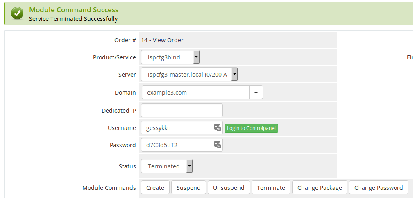This screenshot has height=198, width=413.
Task: Open the Product/Service ispcfg3bind dropdown
Action: click(x=170, y=57)
